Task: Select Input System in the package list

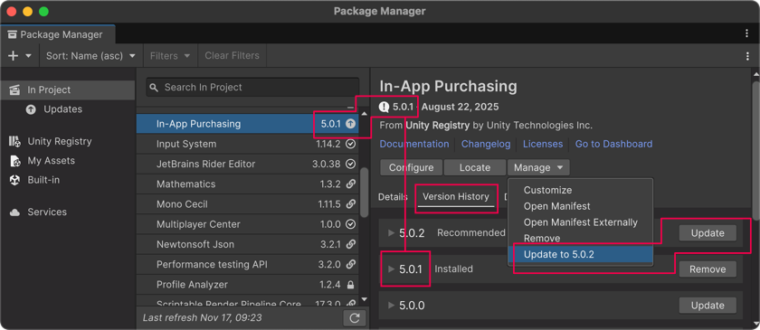Action: pos(247,144)
